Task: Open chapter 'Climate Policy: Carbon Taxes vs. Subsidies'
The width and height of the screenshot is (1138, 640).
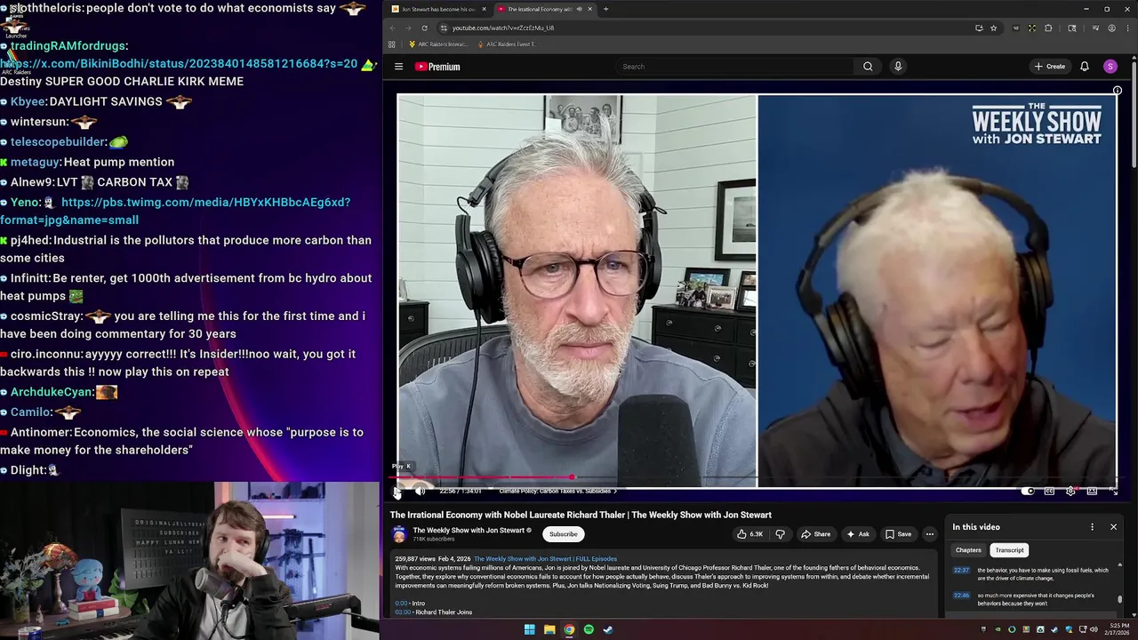Action: [557, 491]
